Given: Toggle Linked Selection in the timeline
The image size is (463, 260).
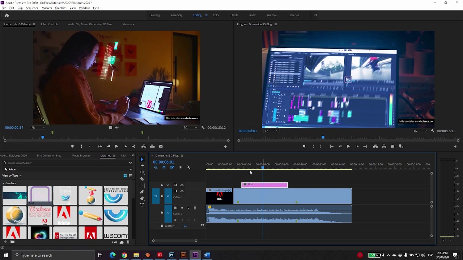Looking at the screenshot, I should click(172, 167).
